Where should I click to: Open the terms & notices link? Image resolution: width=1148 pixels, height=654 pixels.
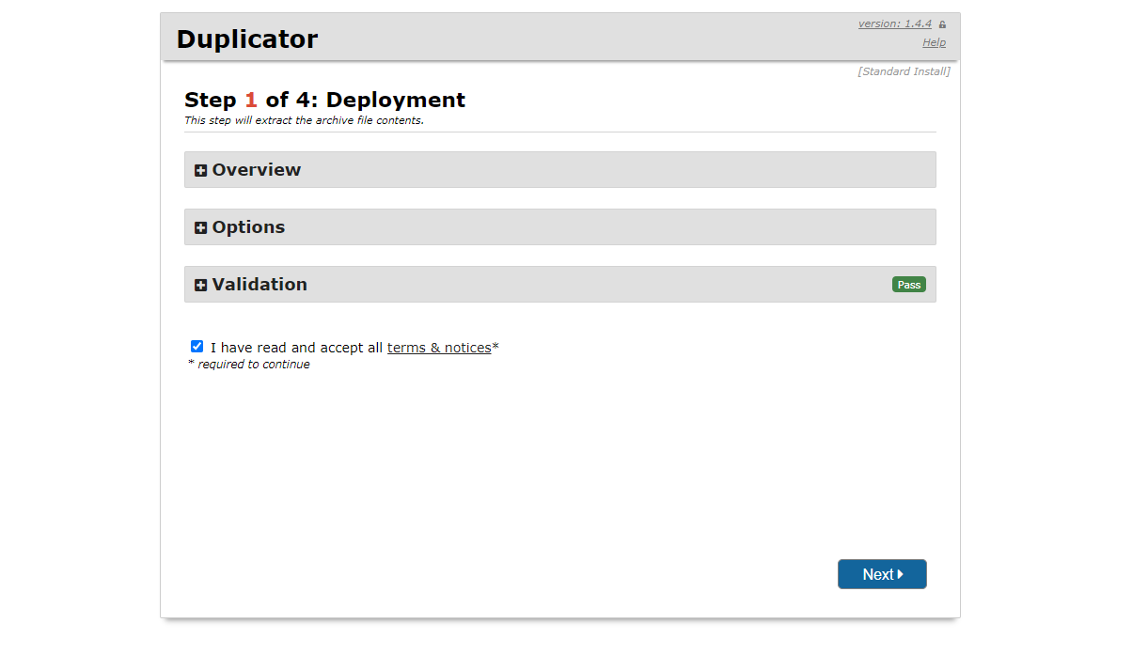coord(439,348)
